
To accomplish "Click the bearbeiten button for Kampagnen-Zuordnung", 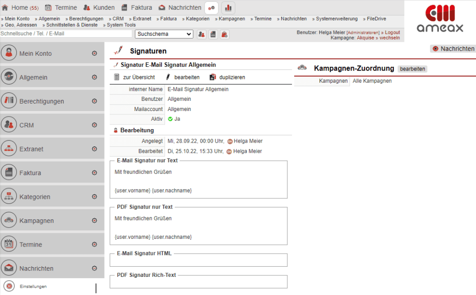I will pyautogui.click(x=412, y=68).
